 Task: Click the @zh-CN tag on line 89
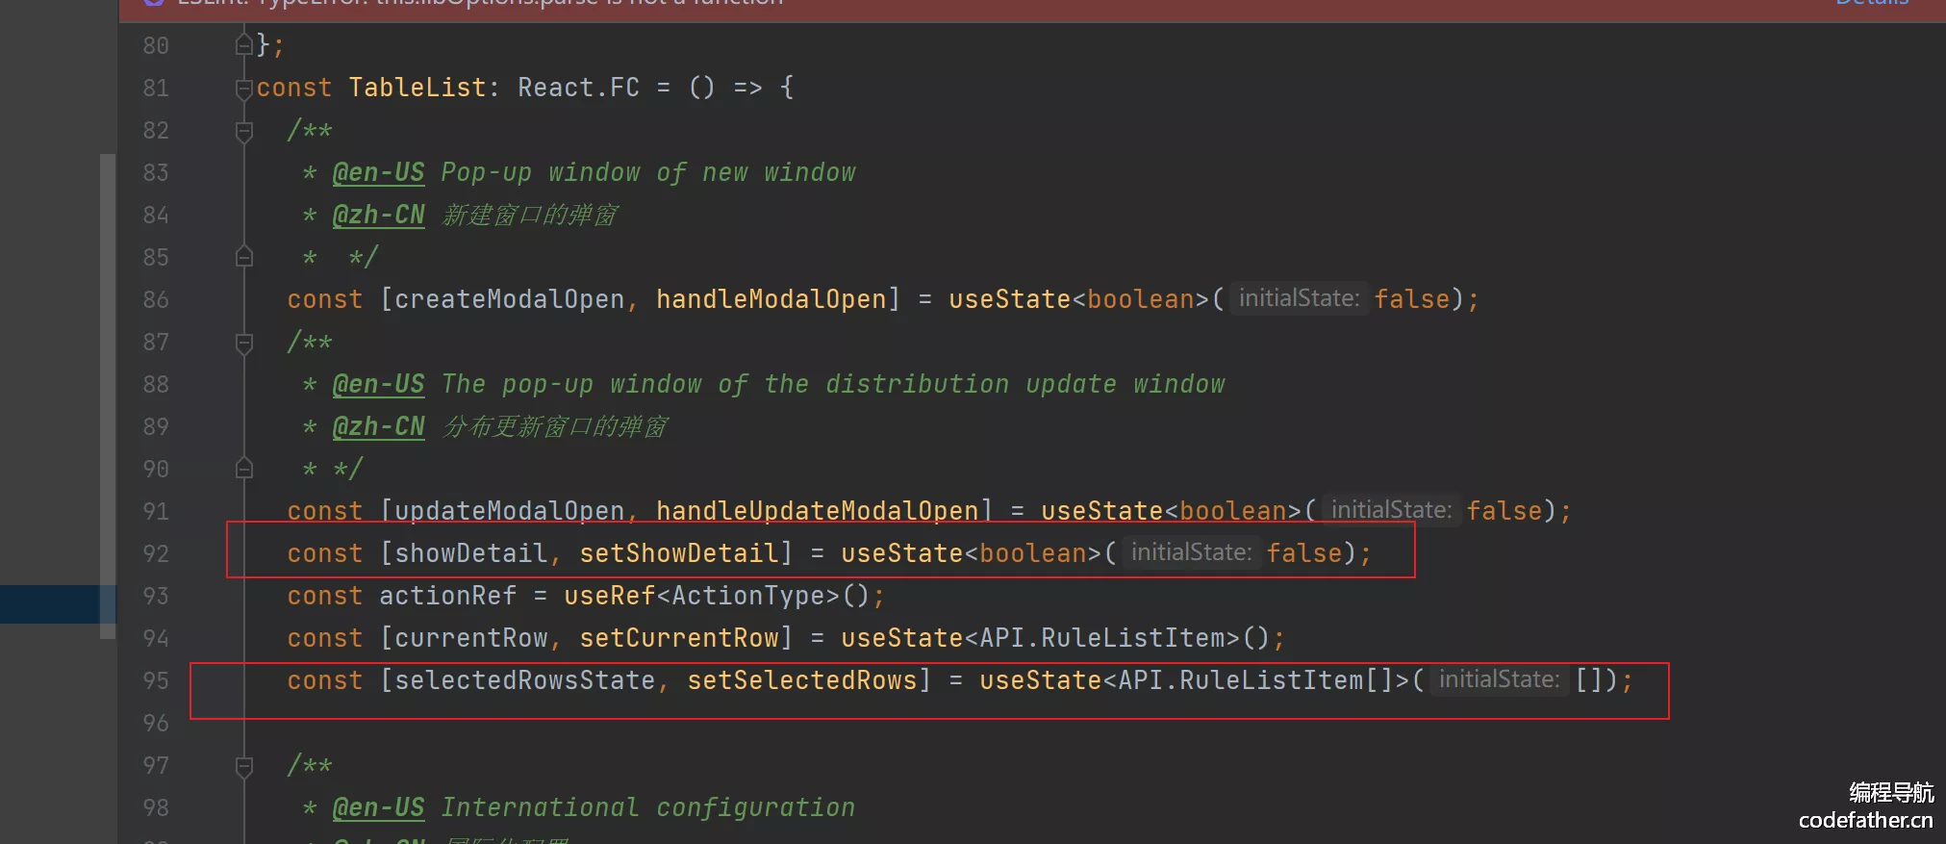pos(378,426)
